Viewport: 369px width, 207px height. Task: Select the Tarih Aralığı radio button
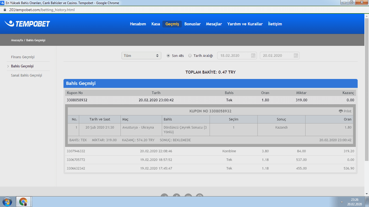pyautogui.click(x=190, y=56)
